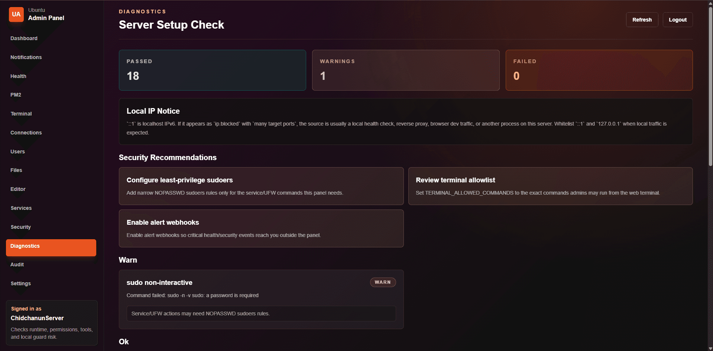Viewport: 713px width, 351px height.
Task: Click the UA logo badge
Action: [16, 14]
